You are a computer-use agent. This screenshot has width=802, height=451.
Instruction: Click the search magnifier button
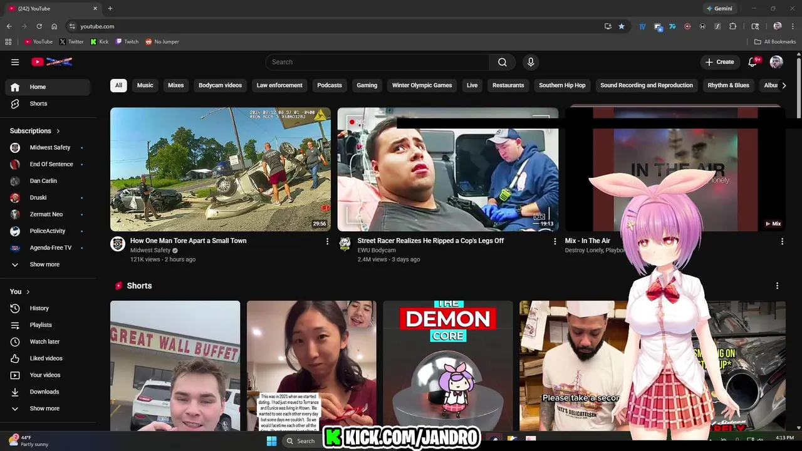click(x=503, y=62)
